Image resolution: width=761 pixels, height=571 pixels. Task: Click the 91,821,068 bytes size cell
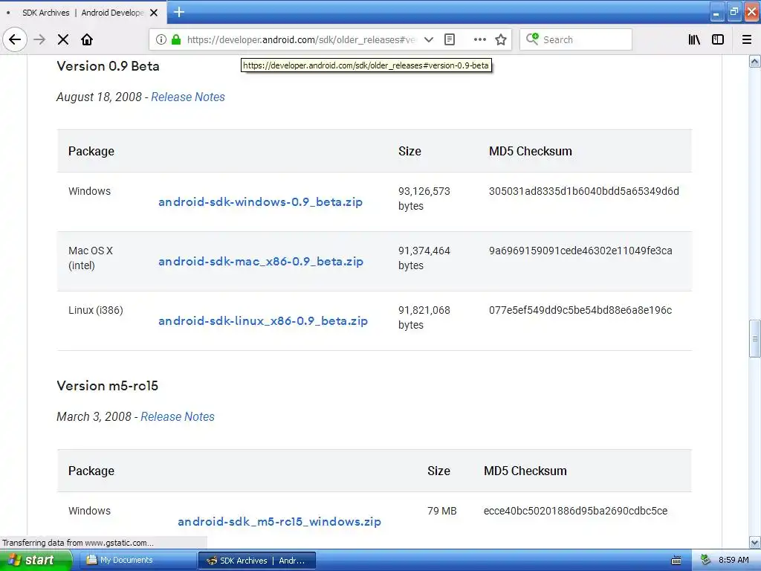pos(424,317)
